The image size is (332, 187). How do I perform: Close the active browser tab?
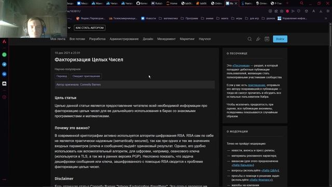[236, 4]
